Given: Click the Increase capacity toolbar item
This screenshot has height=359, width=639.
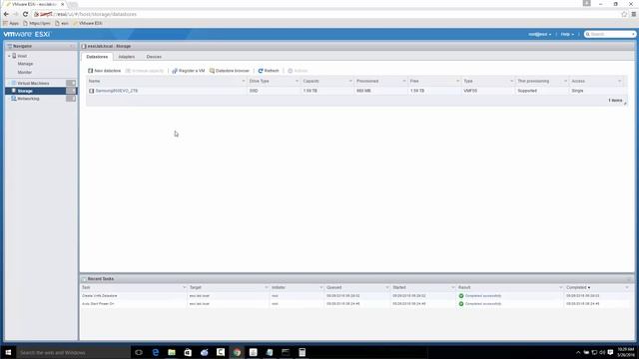Looking at the screenshot, I should point(144,71).
